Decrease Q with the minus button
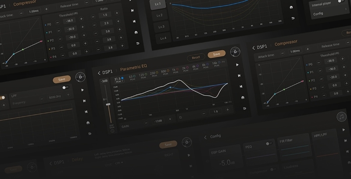Image resolution: width=351 pixels, height=179 pixels. (x=204, y=114)
